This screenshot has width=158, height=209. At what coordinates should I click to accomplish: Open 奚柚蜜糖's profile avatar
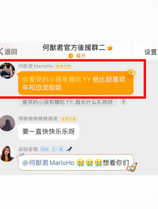pyautogui.click(x=7, y=154)
